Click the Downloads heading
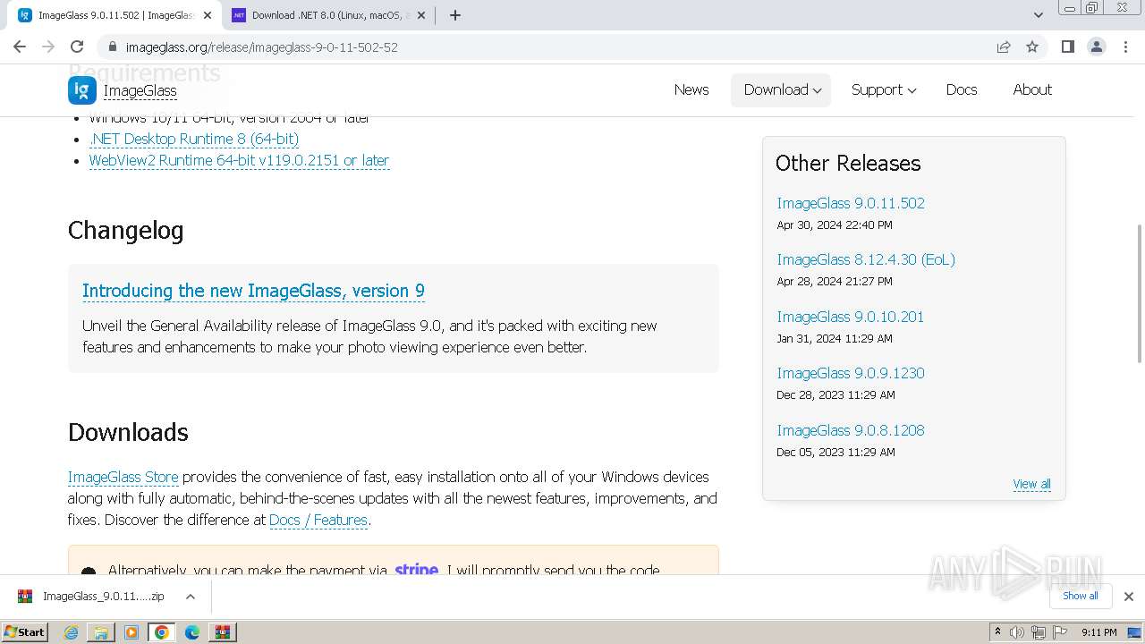Viewport: 1145px width, 644px height. coord(128,432)
